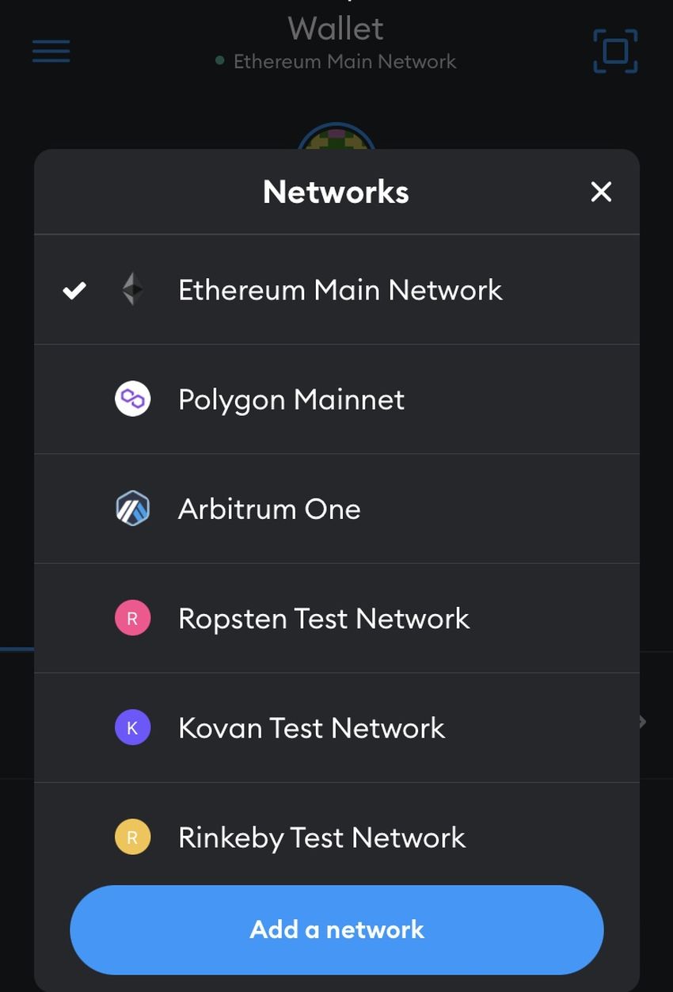Click the Networks panel heading
673x992 pixels.
tap(336, 192)
